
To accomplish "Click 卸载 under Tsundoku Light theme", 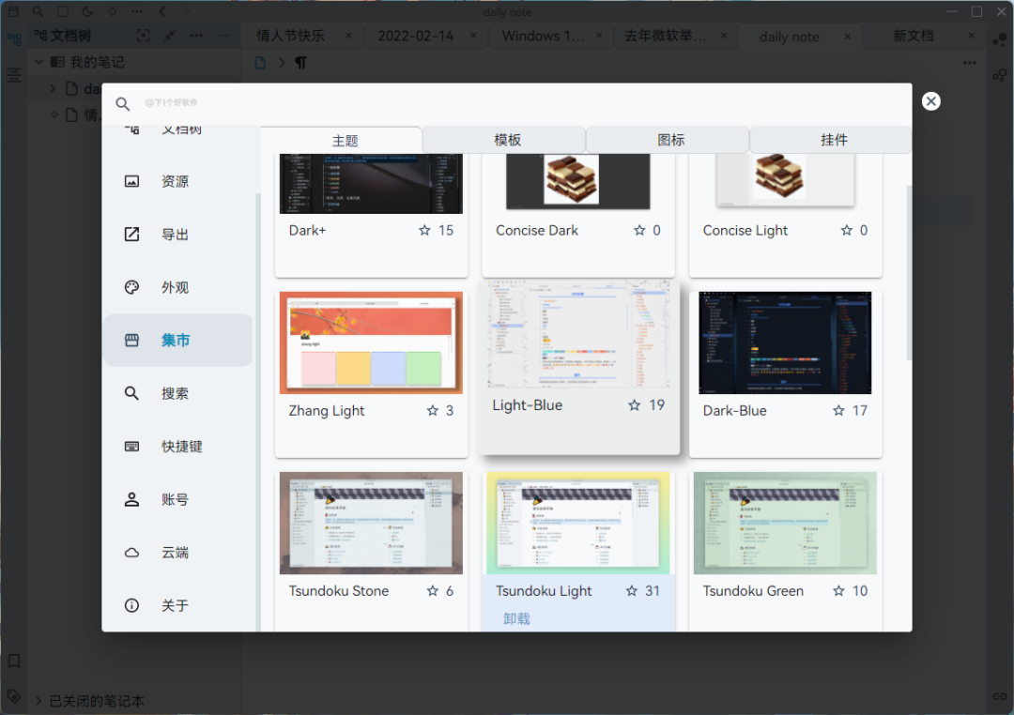I will pyautogui.click(x=516, y=618).
